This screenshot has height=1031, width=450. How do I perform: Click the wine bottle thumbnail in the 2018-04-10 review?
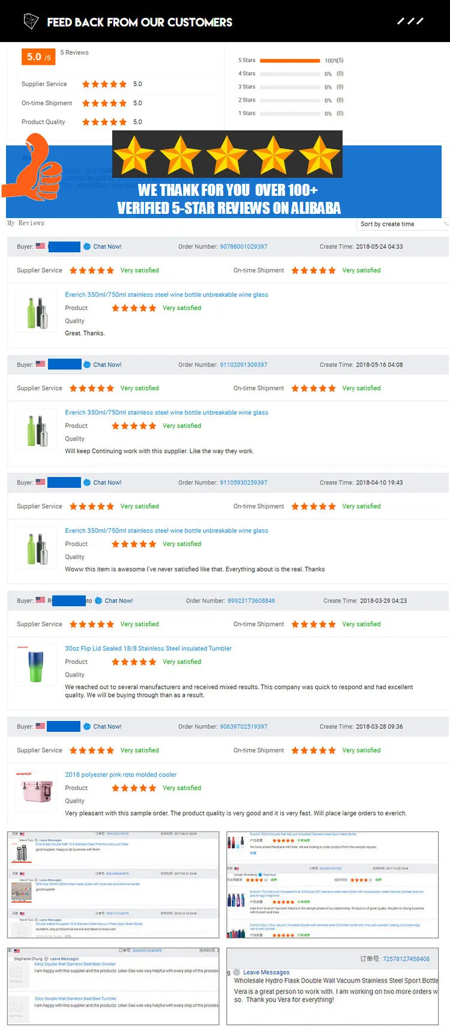click(x=37, y=548)
